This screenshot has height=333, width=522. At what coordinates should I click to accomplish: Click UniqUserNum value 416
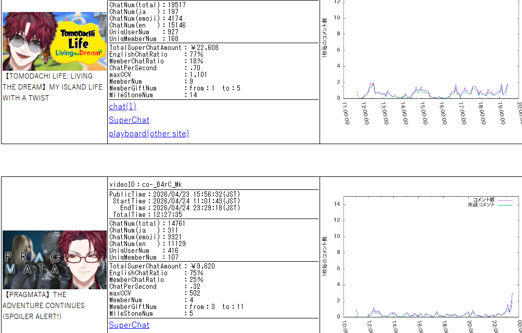click(x=173, y=250)
